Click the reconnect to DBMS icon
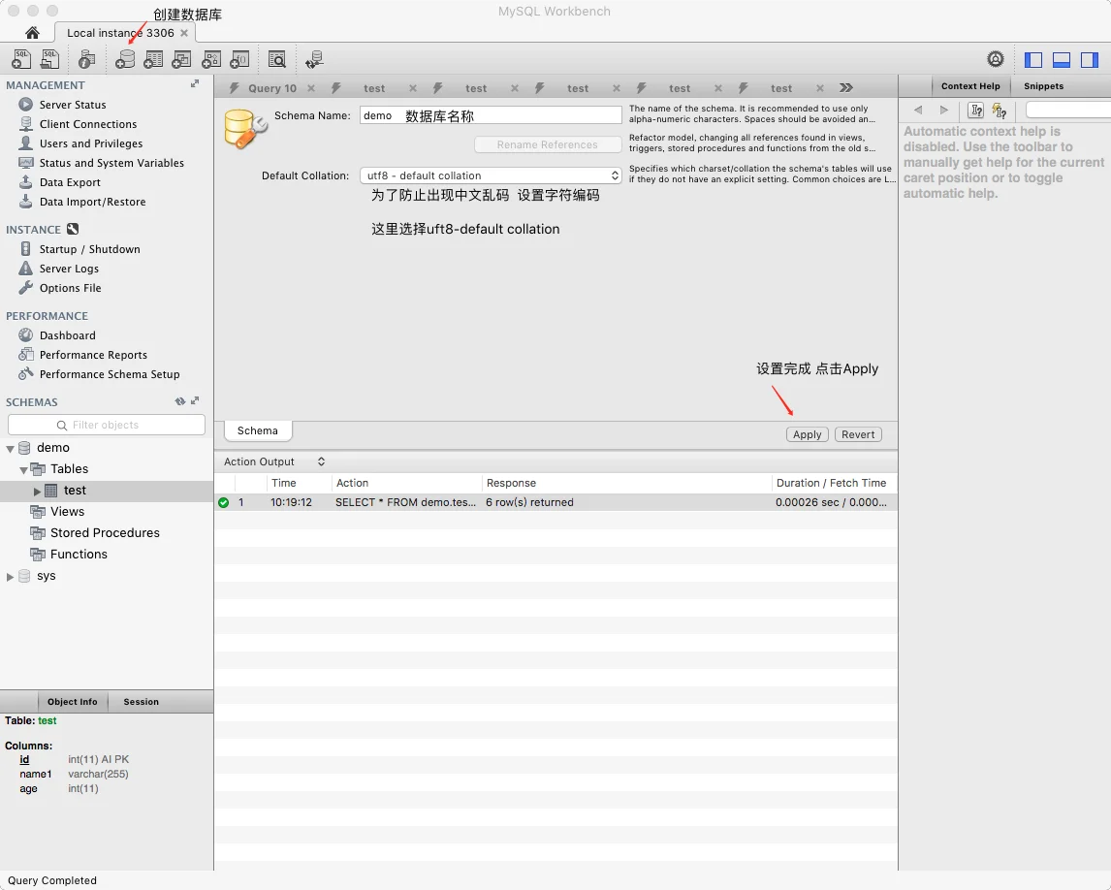 (314, 59)
